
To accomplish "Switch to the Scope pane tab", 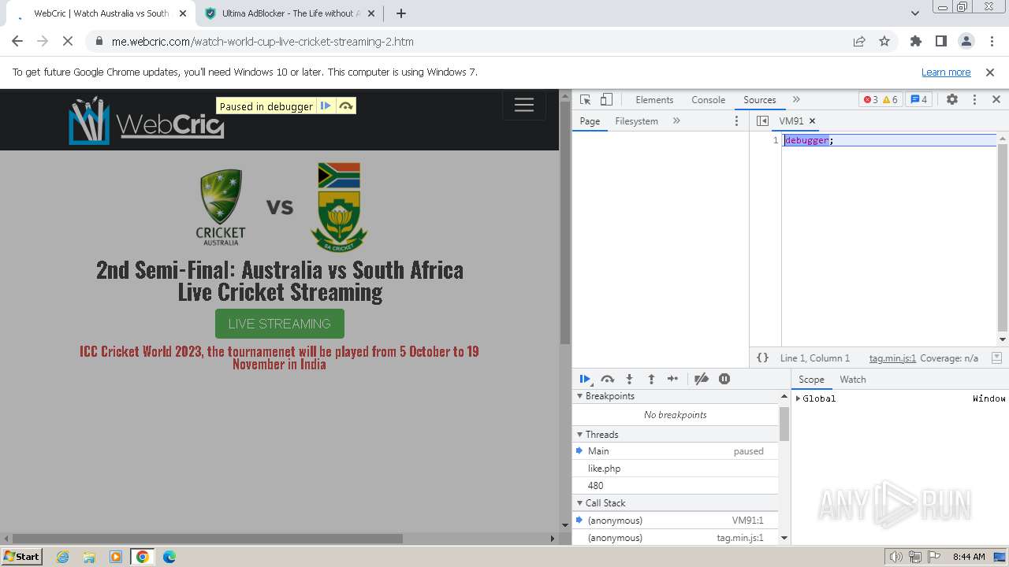I will (811, 379).
